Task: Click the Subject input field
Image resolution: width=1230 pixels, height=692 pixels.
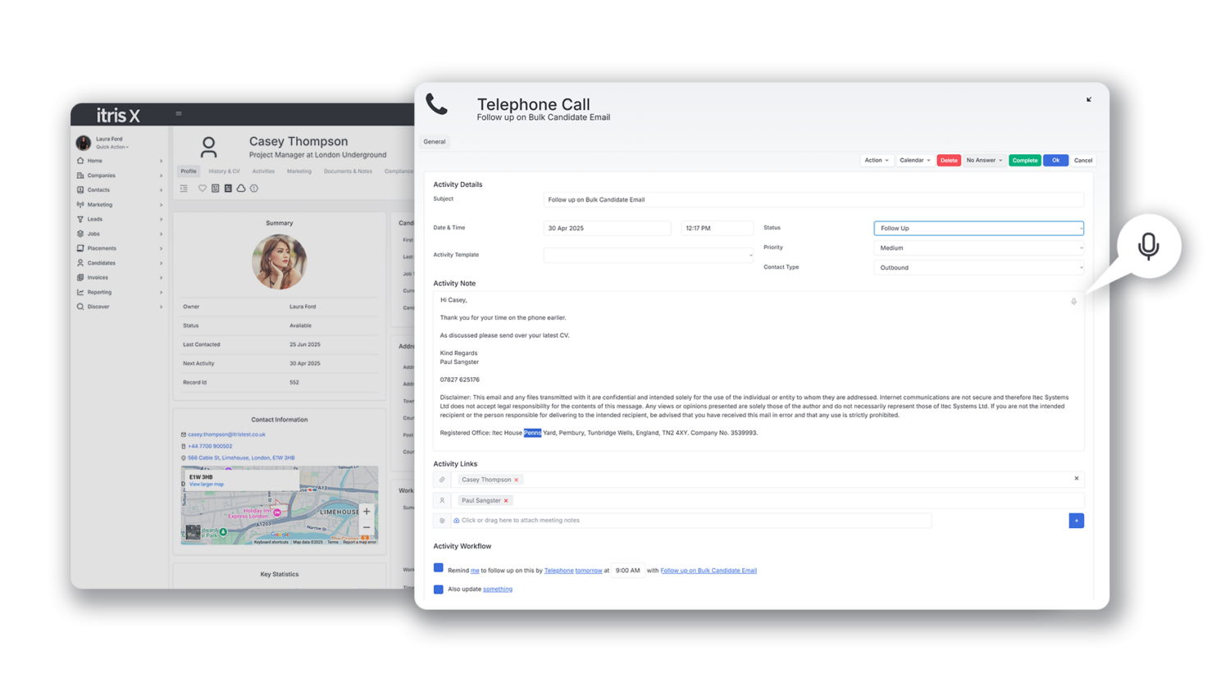Action: [813, 200]
